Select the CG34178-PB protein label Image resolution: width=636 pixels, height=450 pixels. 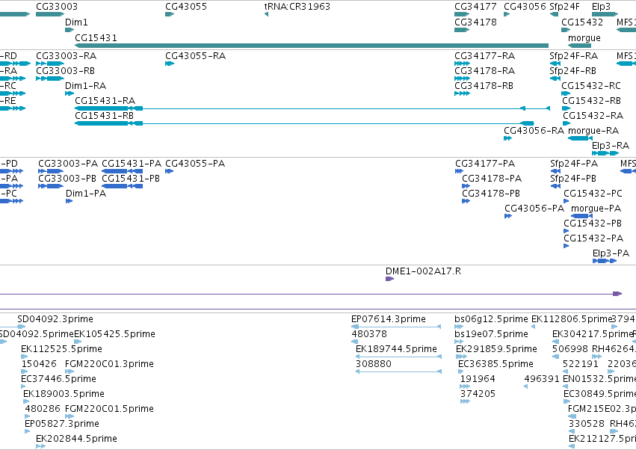491,193
